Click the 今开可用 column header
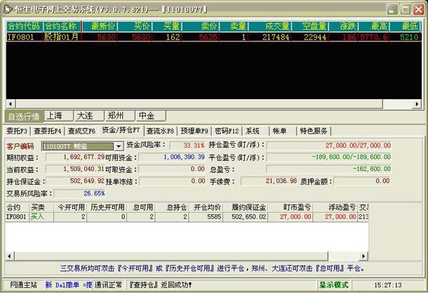Screen dimensions: 428x293 [x=70, y=207]
